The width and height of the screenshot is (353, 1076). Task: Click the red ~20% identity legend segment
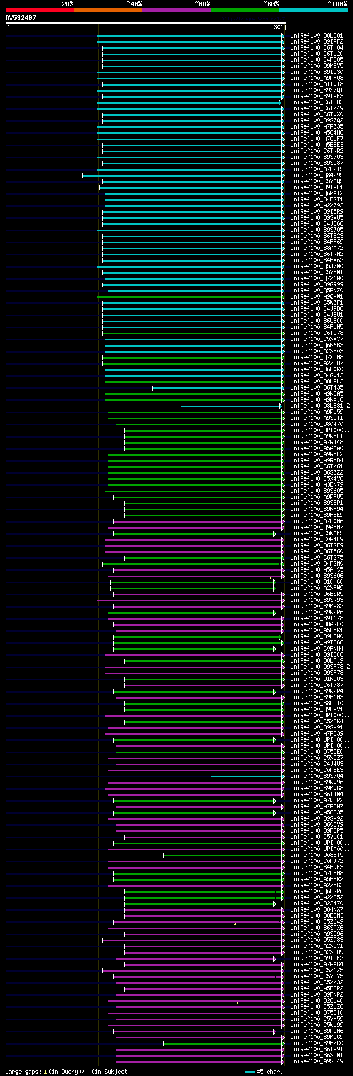40,10
